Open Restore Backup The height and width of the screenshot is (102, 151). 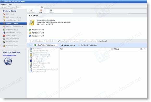pyautogui.click(x=10, y=46)
